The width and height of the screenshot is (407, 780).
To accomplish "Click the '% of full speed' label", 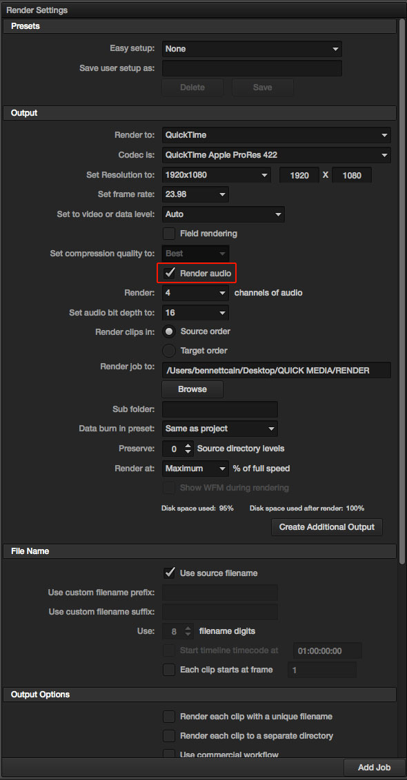I will (x=261, y=469).
